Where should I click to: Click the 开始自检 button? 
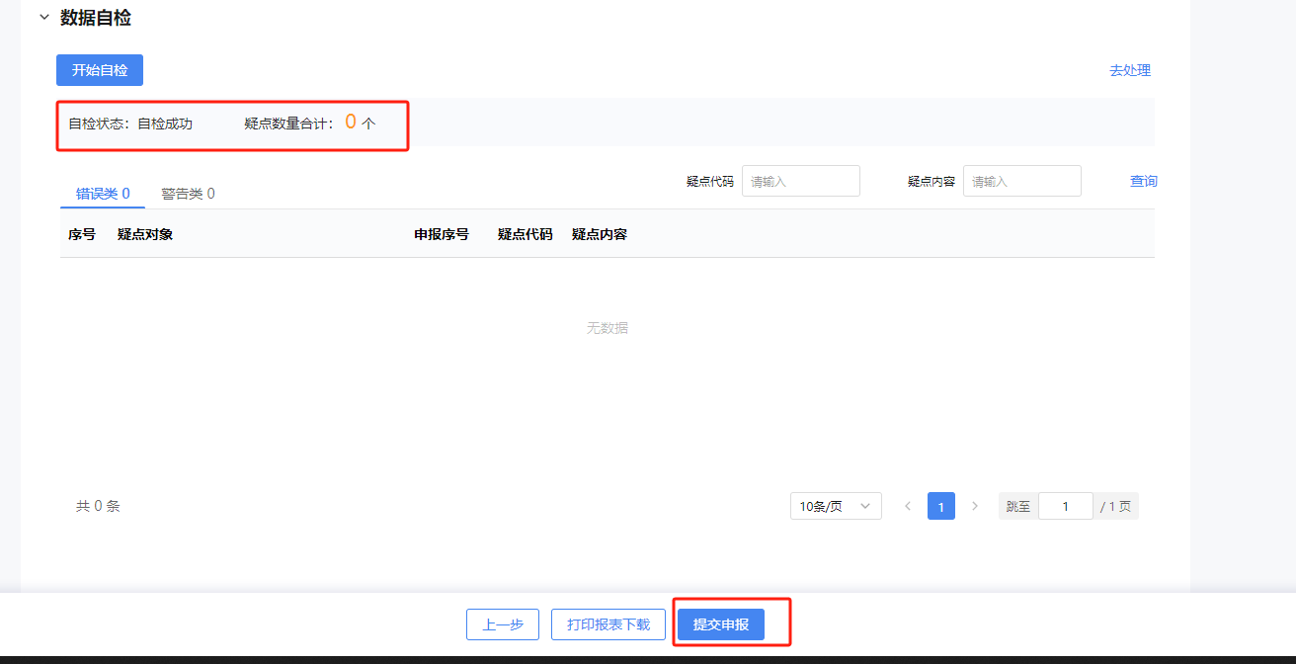coord(100,70)
